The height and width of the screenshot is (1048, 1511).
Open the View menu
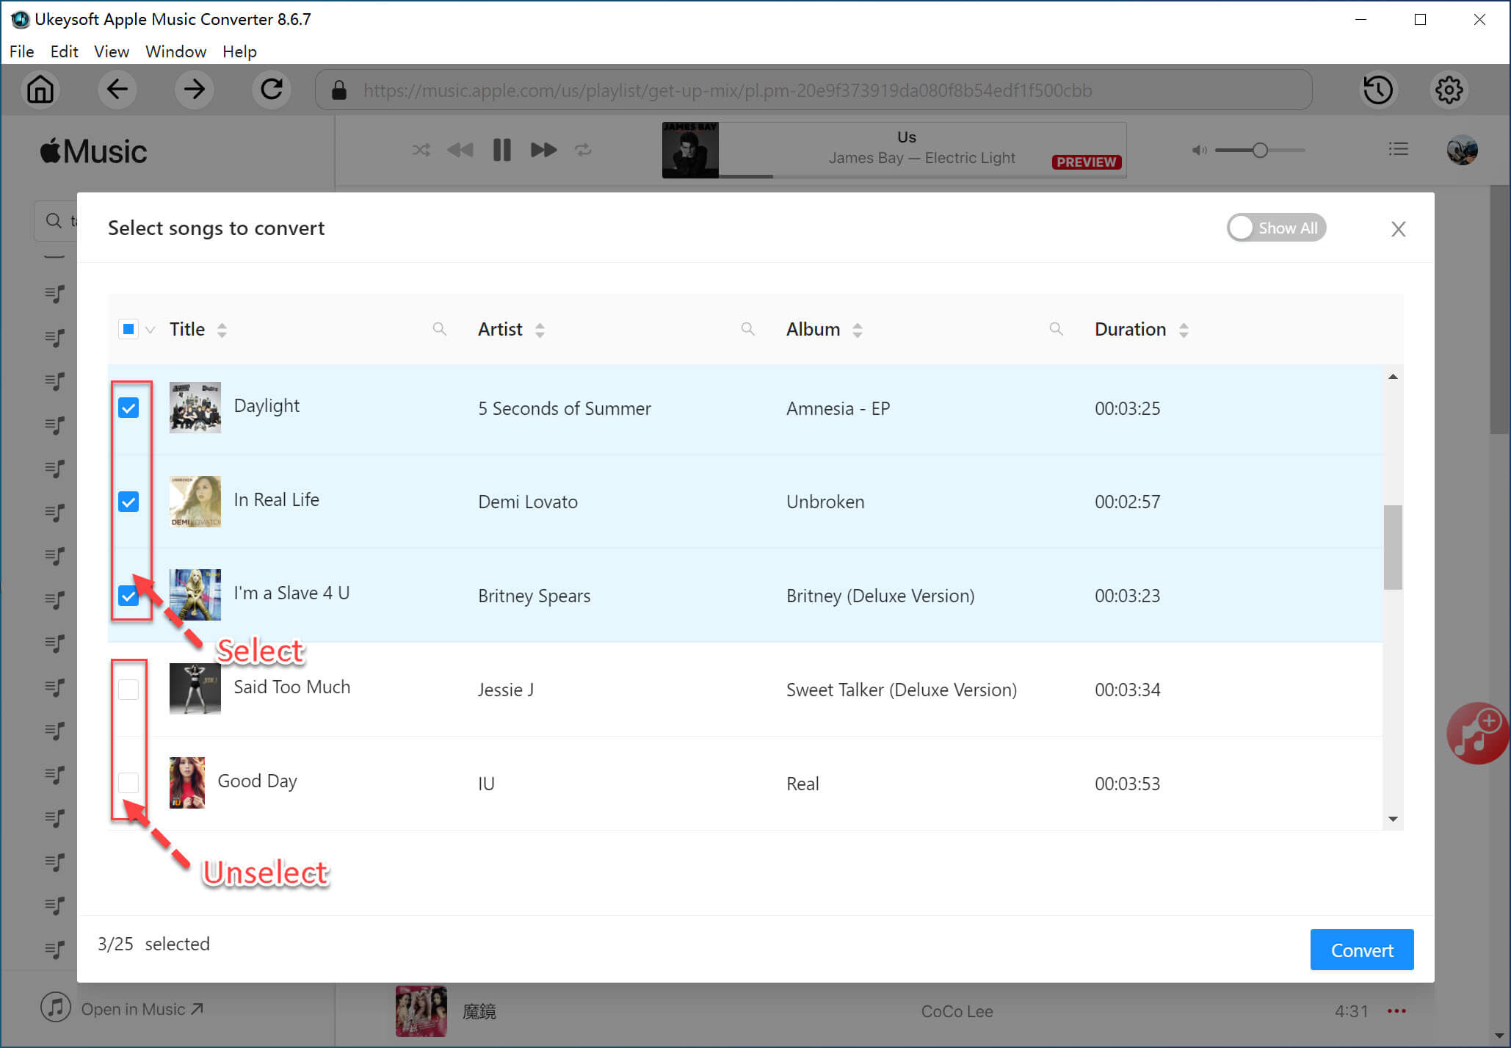pyautogui.click(x=109, y=51)
